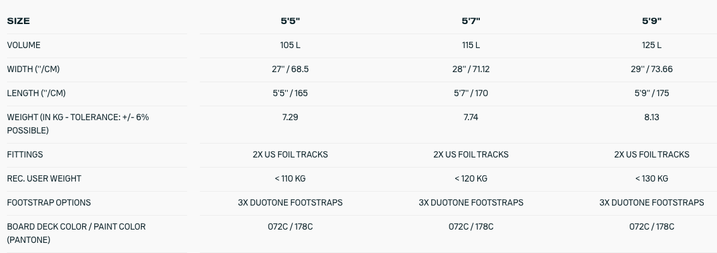This screenshot has height=253, width=717.
Task: Click the 7.29 weight value
Action: pos(290,117)
